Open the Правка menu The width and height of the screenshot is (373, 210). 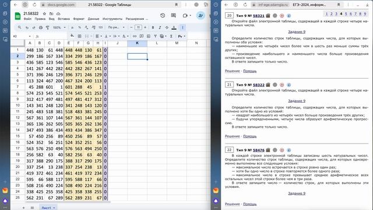pyautogui.click(x=40, y=19)
